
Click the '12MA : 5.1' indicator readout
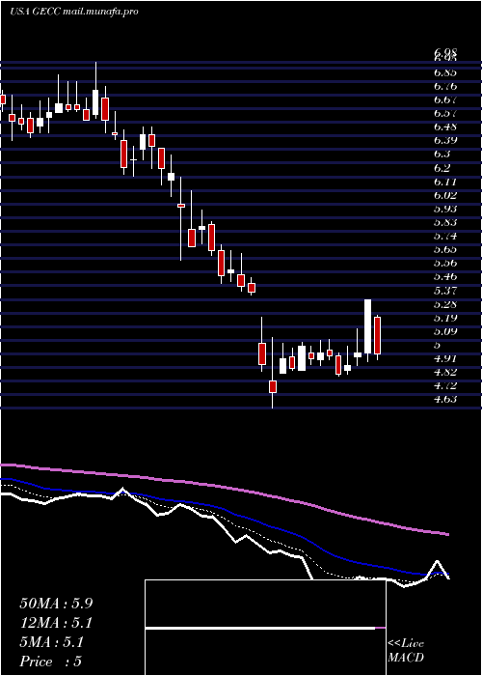(56, 623)
